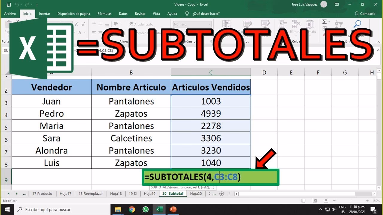Open the Número format dropdown
The height and width of the screenshot is (215, 383).
[191, 24]
